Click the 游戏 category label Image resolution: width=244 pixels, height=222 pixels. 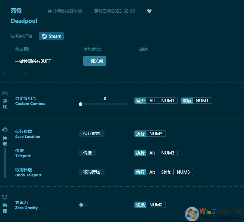click(x=5, y=104)
